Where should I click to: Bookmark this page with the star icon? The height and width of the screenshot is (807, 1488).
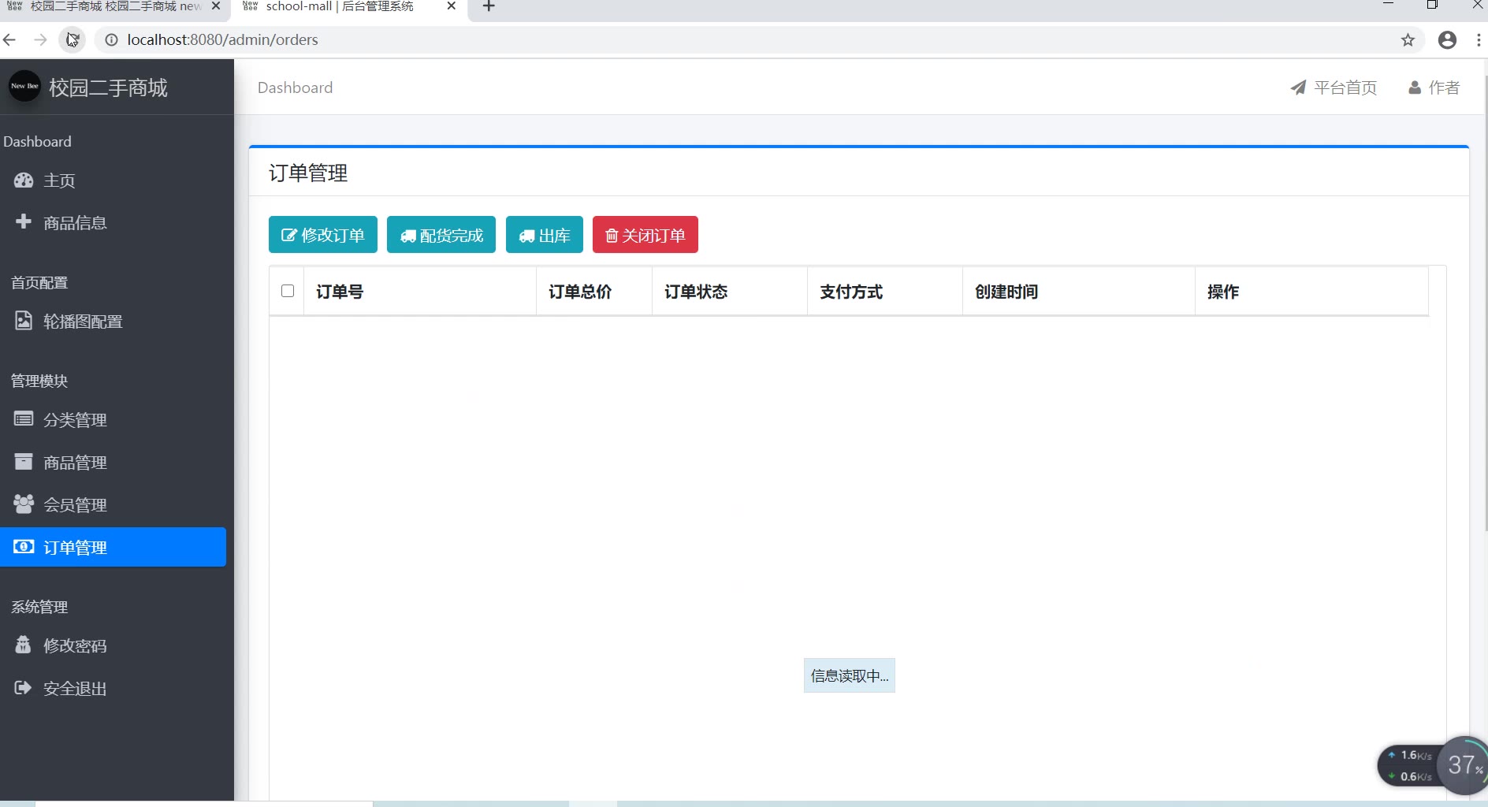tap(1408, 40)
